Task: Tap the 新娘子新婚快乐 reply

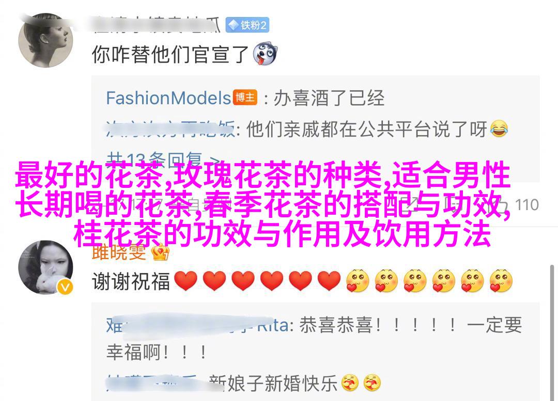Action: click(273, 383)
